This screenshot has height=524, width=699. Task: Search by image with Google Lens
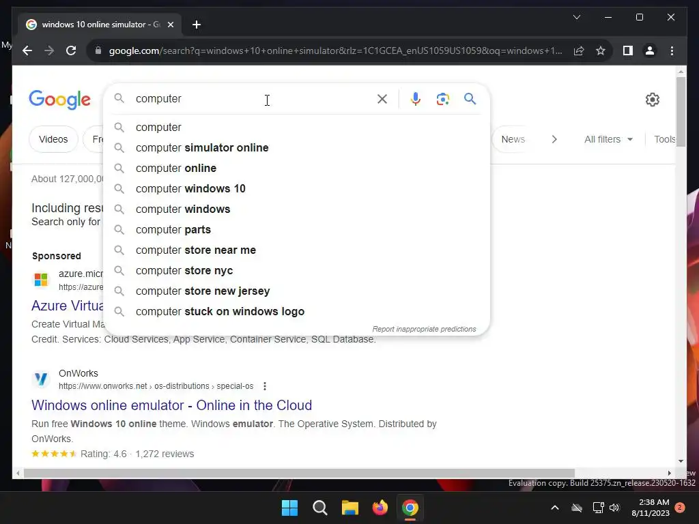tap(442, 99)
